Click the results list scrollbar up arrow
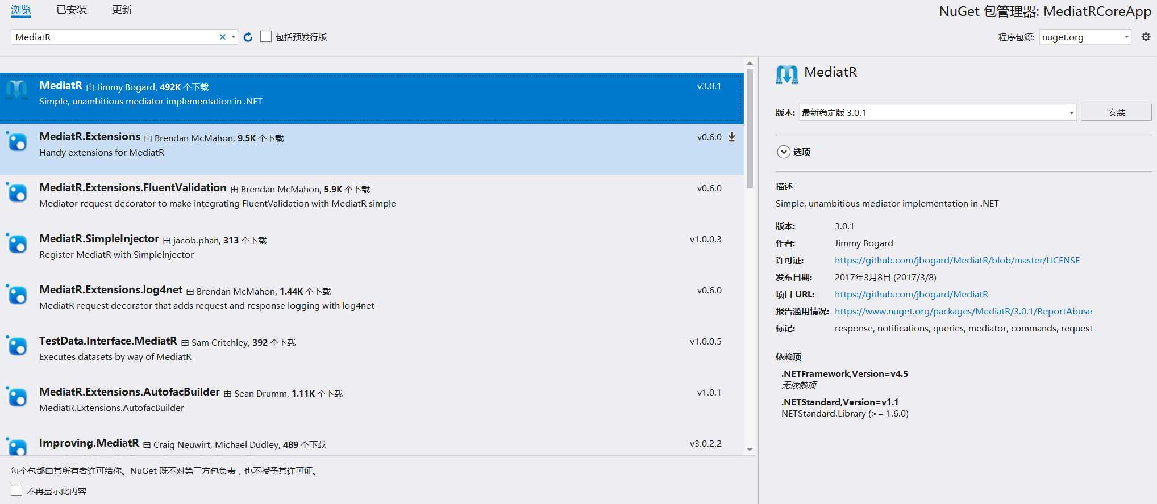The image size is (1157, 504). (750, 63)
